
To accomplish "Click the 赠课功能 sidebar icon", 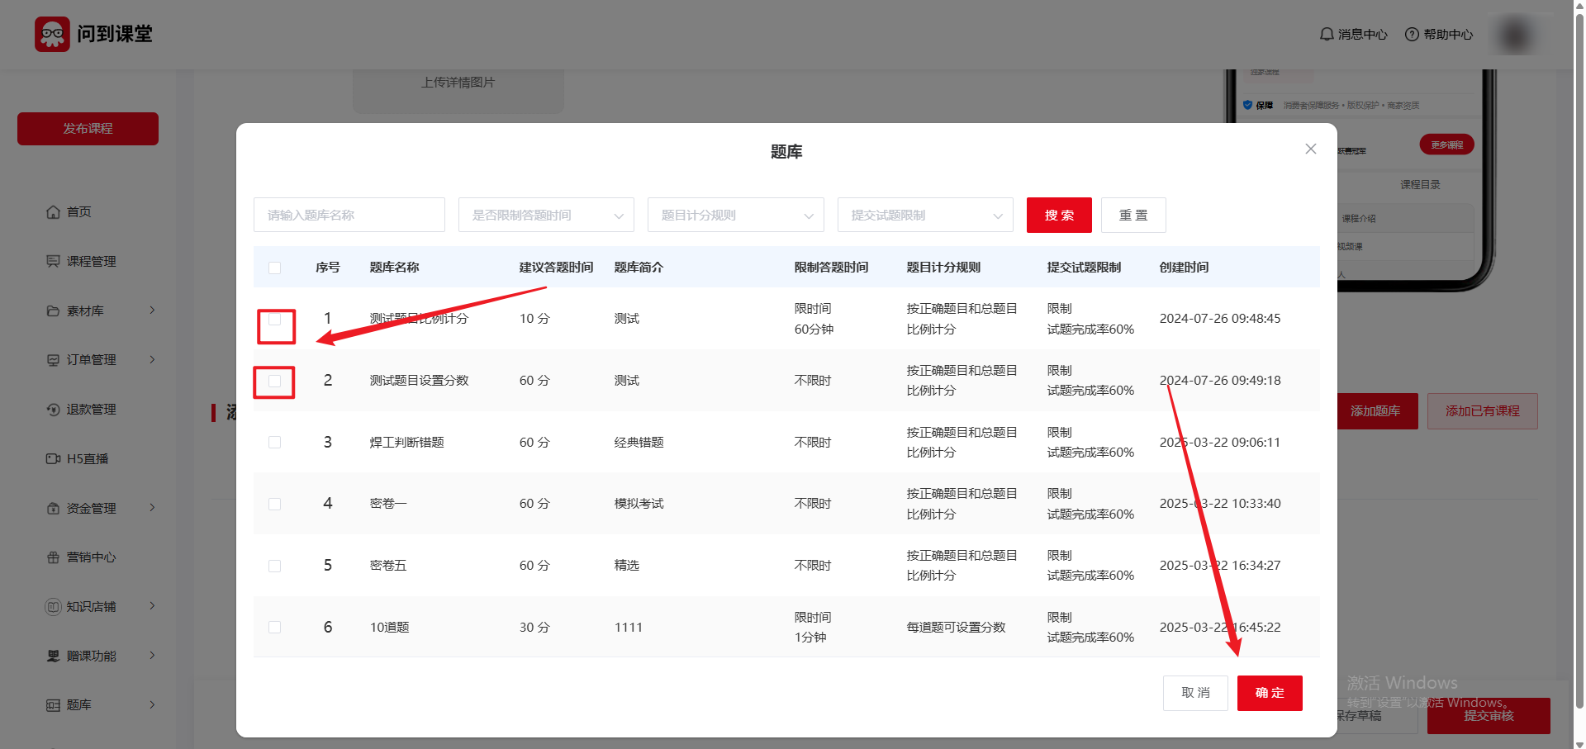I will click(53, 656).
